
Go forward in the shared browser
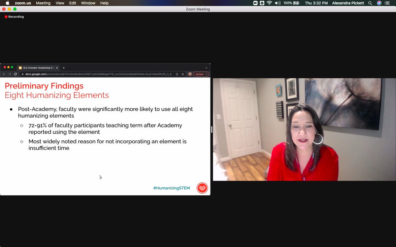pos(10,74)
